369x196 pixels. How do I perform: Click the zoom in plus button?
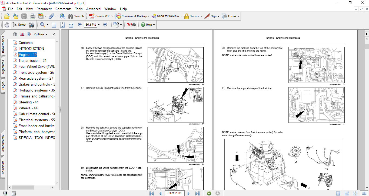pyautogui.click(x=105, y=25)
